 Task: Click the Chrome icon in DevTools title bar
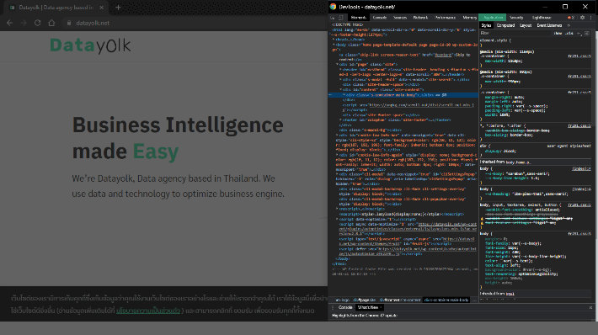(x=333, y=7)
